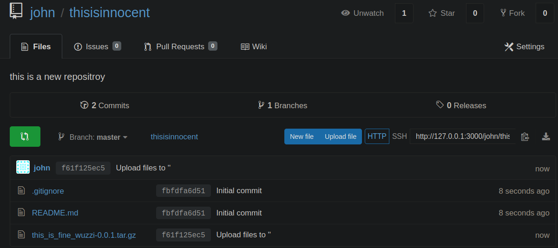The width and height of the screenshot is (558, 248).
Task: Open the Issues tab
Action: pos(97,46)
